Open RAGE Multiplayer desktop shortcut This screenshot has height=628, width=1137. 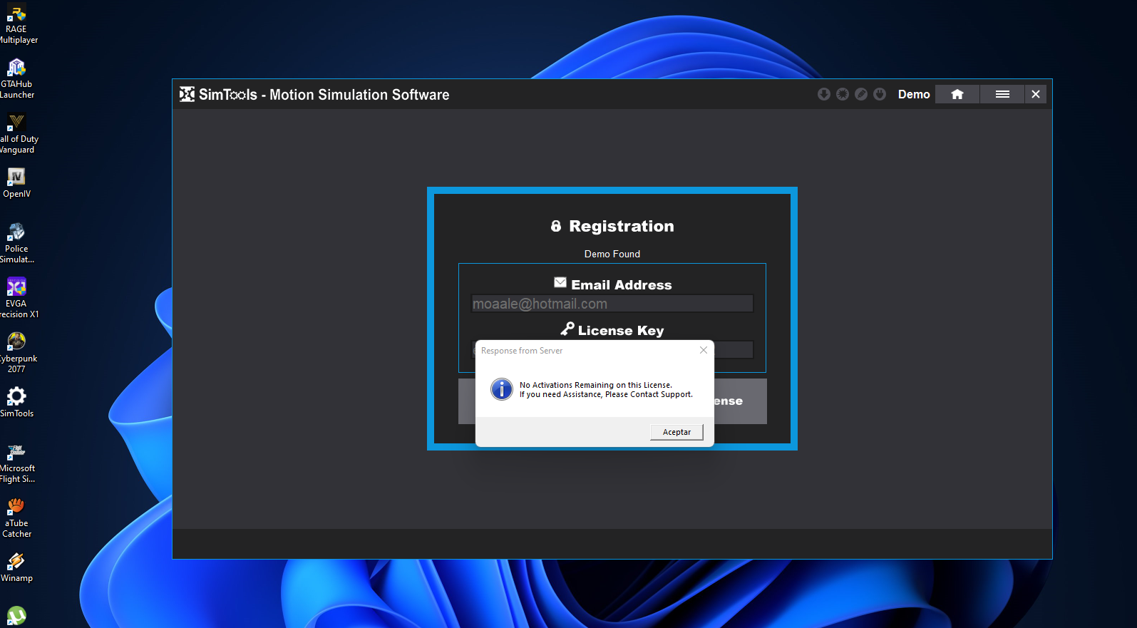16,24
